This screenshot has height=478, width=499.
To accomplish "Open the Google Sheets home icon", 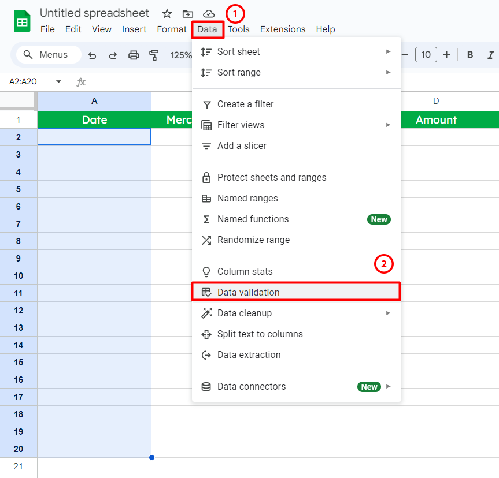I will point(22,21).
